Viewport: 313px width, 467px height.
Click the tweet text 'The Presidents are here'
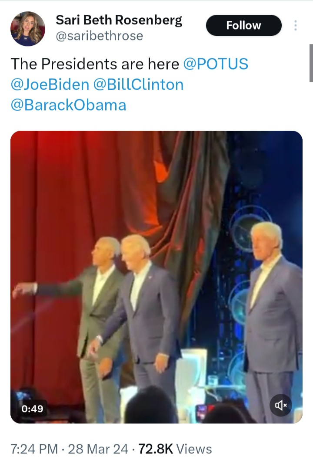[x=94, y=64]
